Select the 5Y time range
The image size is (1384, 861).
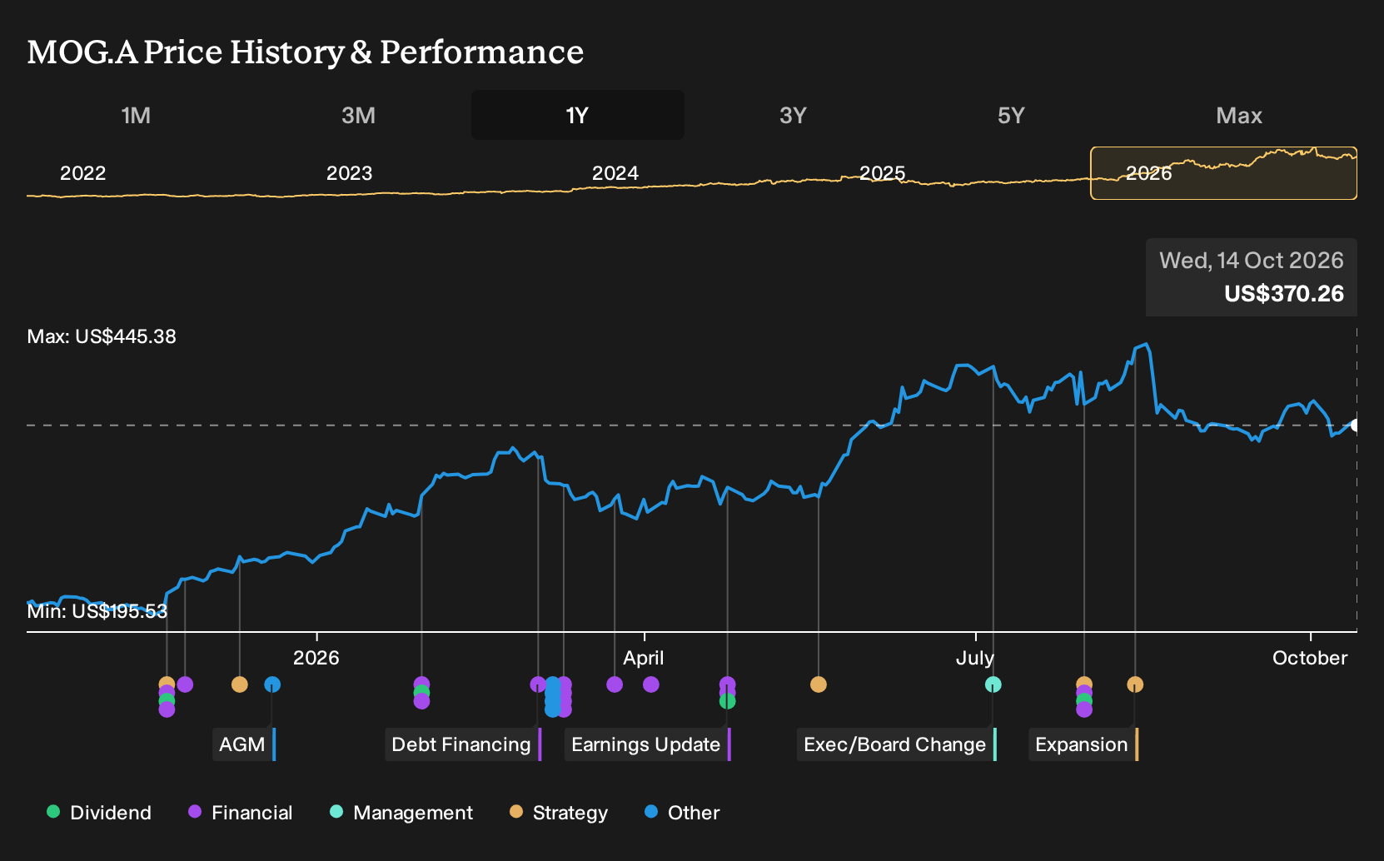[x=1011, y=115]
